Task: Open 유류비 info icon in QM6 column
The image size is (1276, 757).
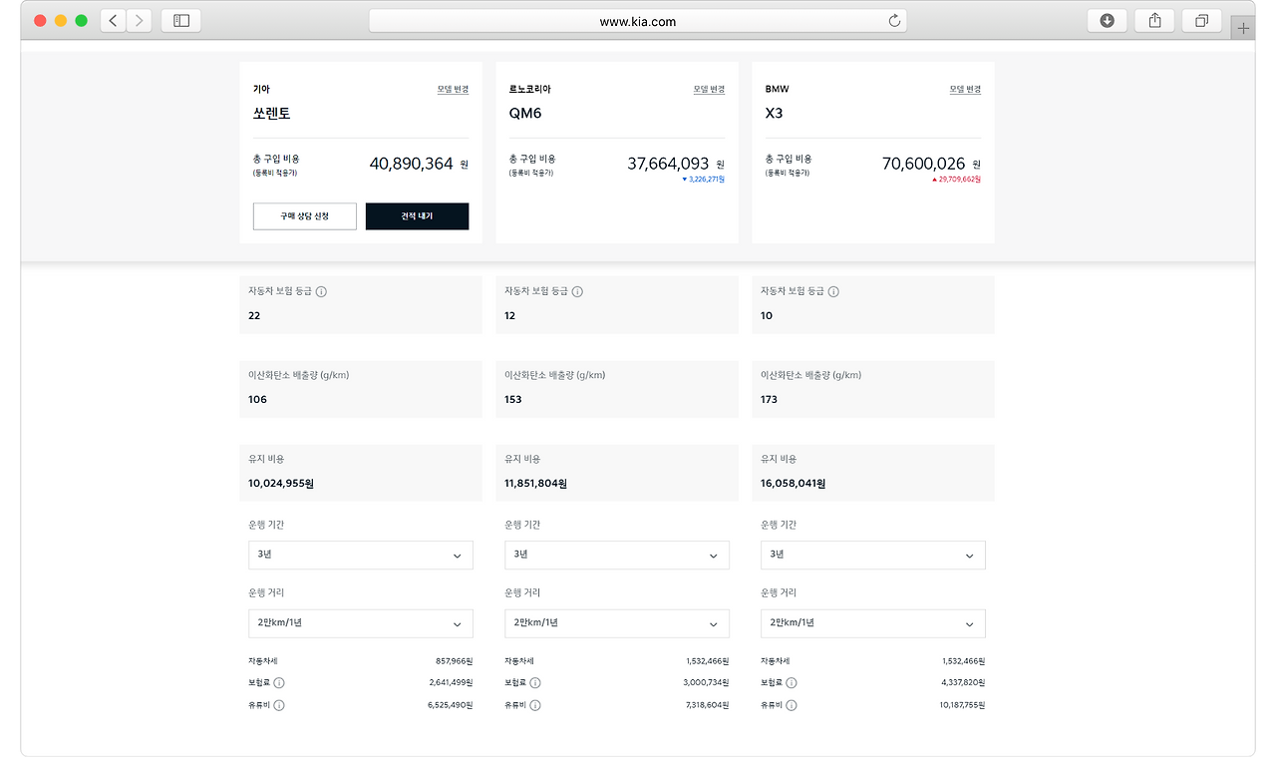Action: tap(535, 705)
